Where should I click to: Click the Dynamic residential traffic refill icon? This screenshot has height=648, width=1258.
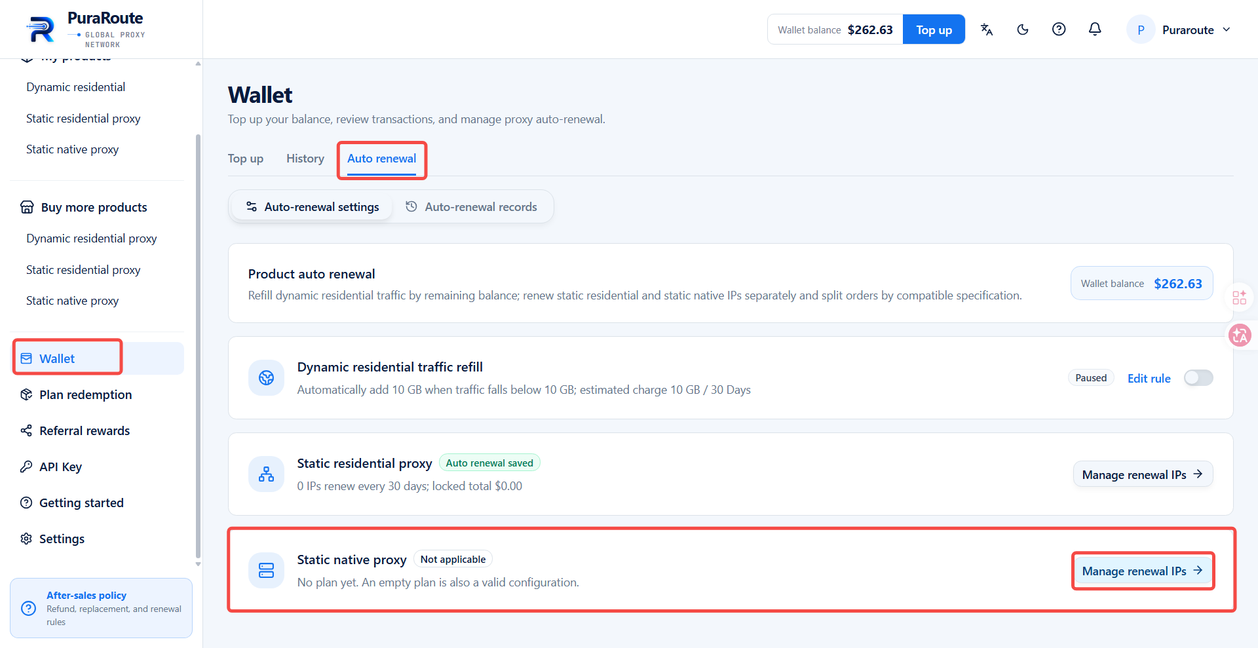(x=266, y=377)
